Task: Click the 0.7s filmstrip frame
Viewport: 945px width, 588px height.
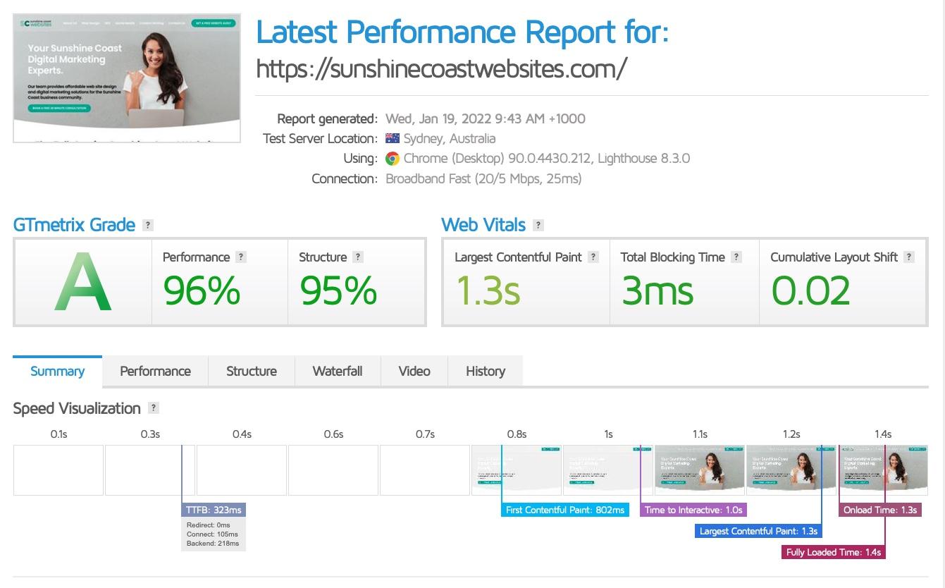Action: click(x=425, y=470)
